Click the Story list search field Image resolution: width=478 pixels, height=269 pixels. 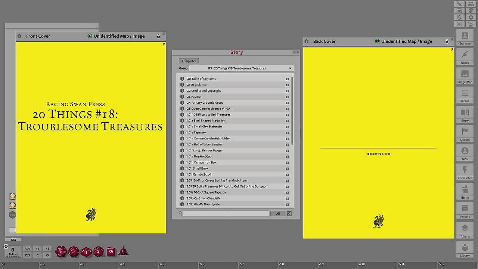coord(226,213)
